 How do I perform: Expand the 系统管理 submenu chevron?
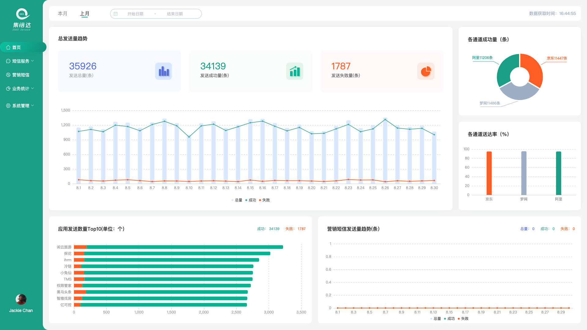pos(32,105)
